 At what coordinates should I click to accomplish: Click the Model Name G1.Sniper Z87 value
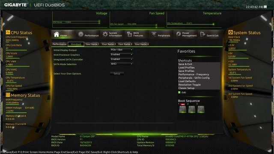pos(87,136)
